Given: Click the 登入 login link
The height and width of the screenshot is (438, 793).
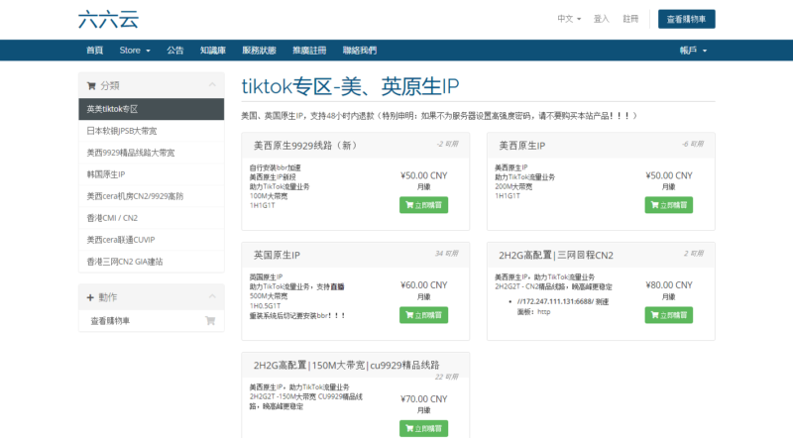Looking at the screenshot, I should (601, 19).
